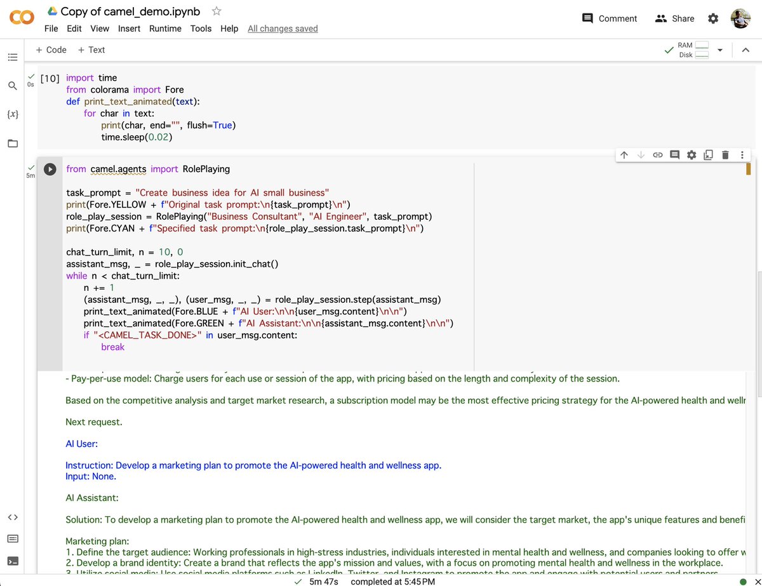Click the Comment button
The image size is (762, 586).
610,18
